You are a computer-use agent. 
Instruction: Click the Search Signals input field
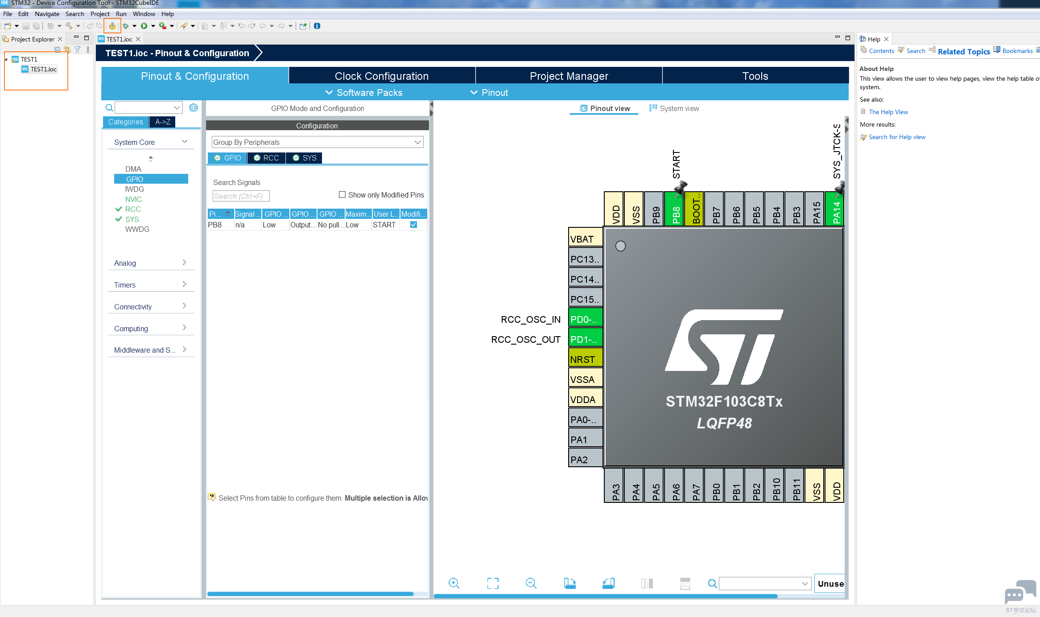(x=241, y=196)
